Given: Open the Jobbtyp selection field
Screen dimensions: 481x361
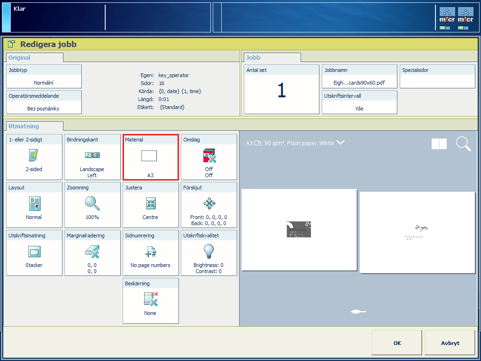Looking at the screenshot, I should pos(44,77).
